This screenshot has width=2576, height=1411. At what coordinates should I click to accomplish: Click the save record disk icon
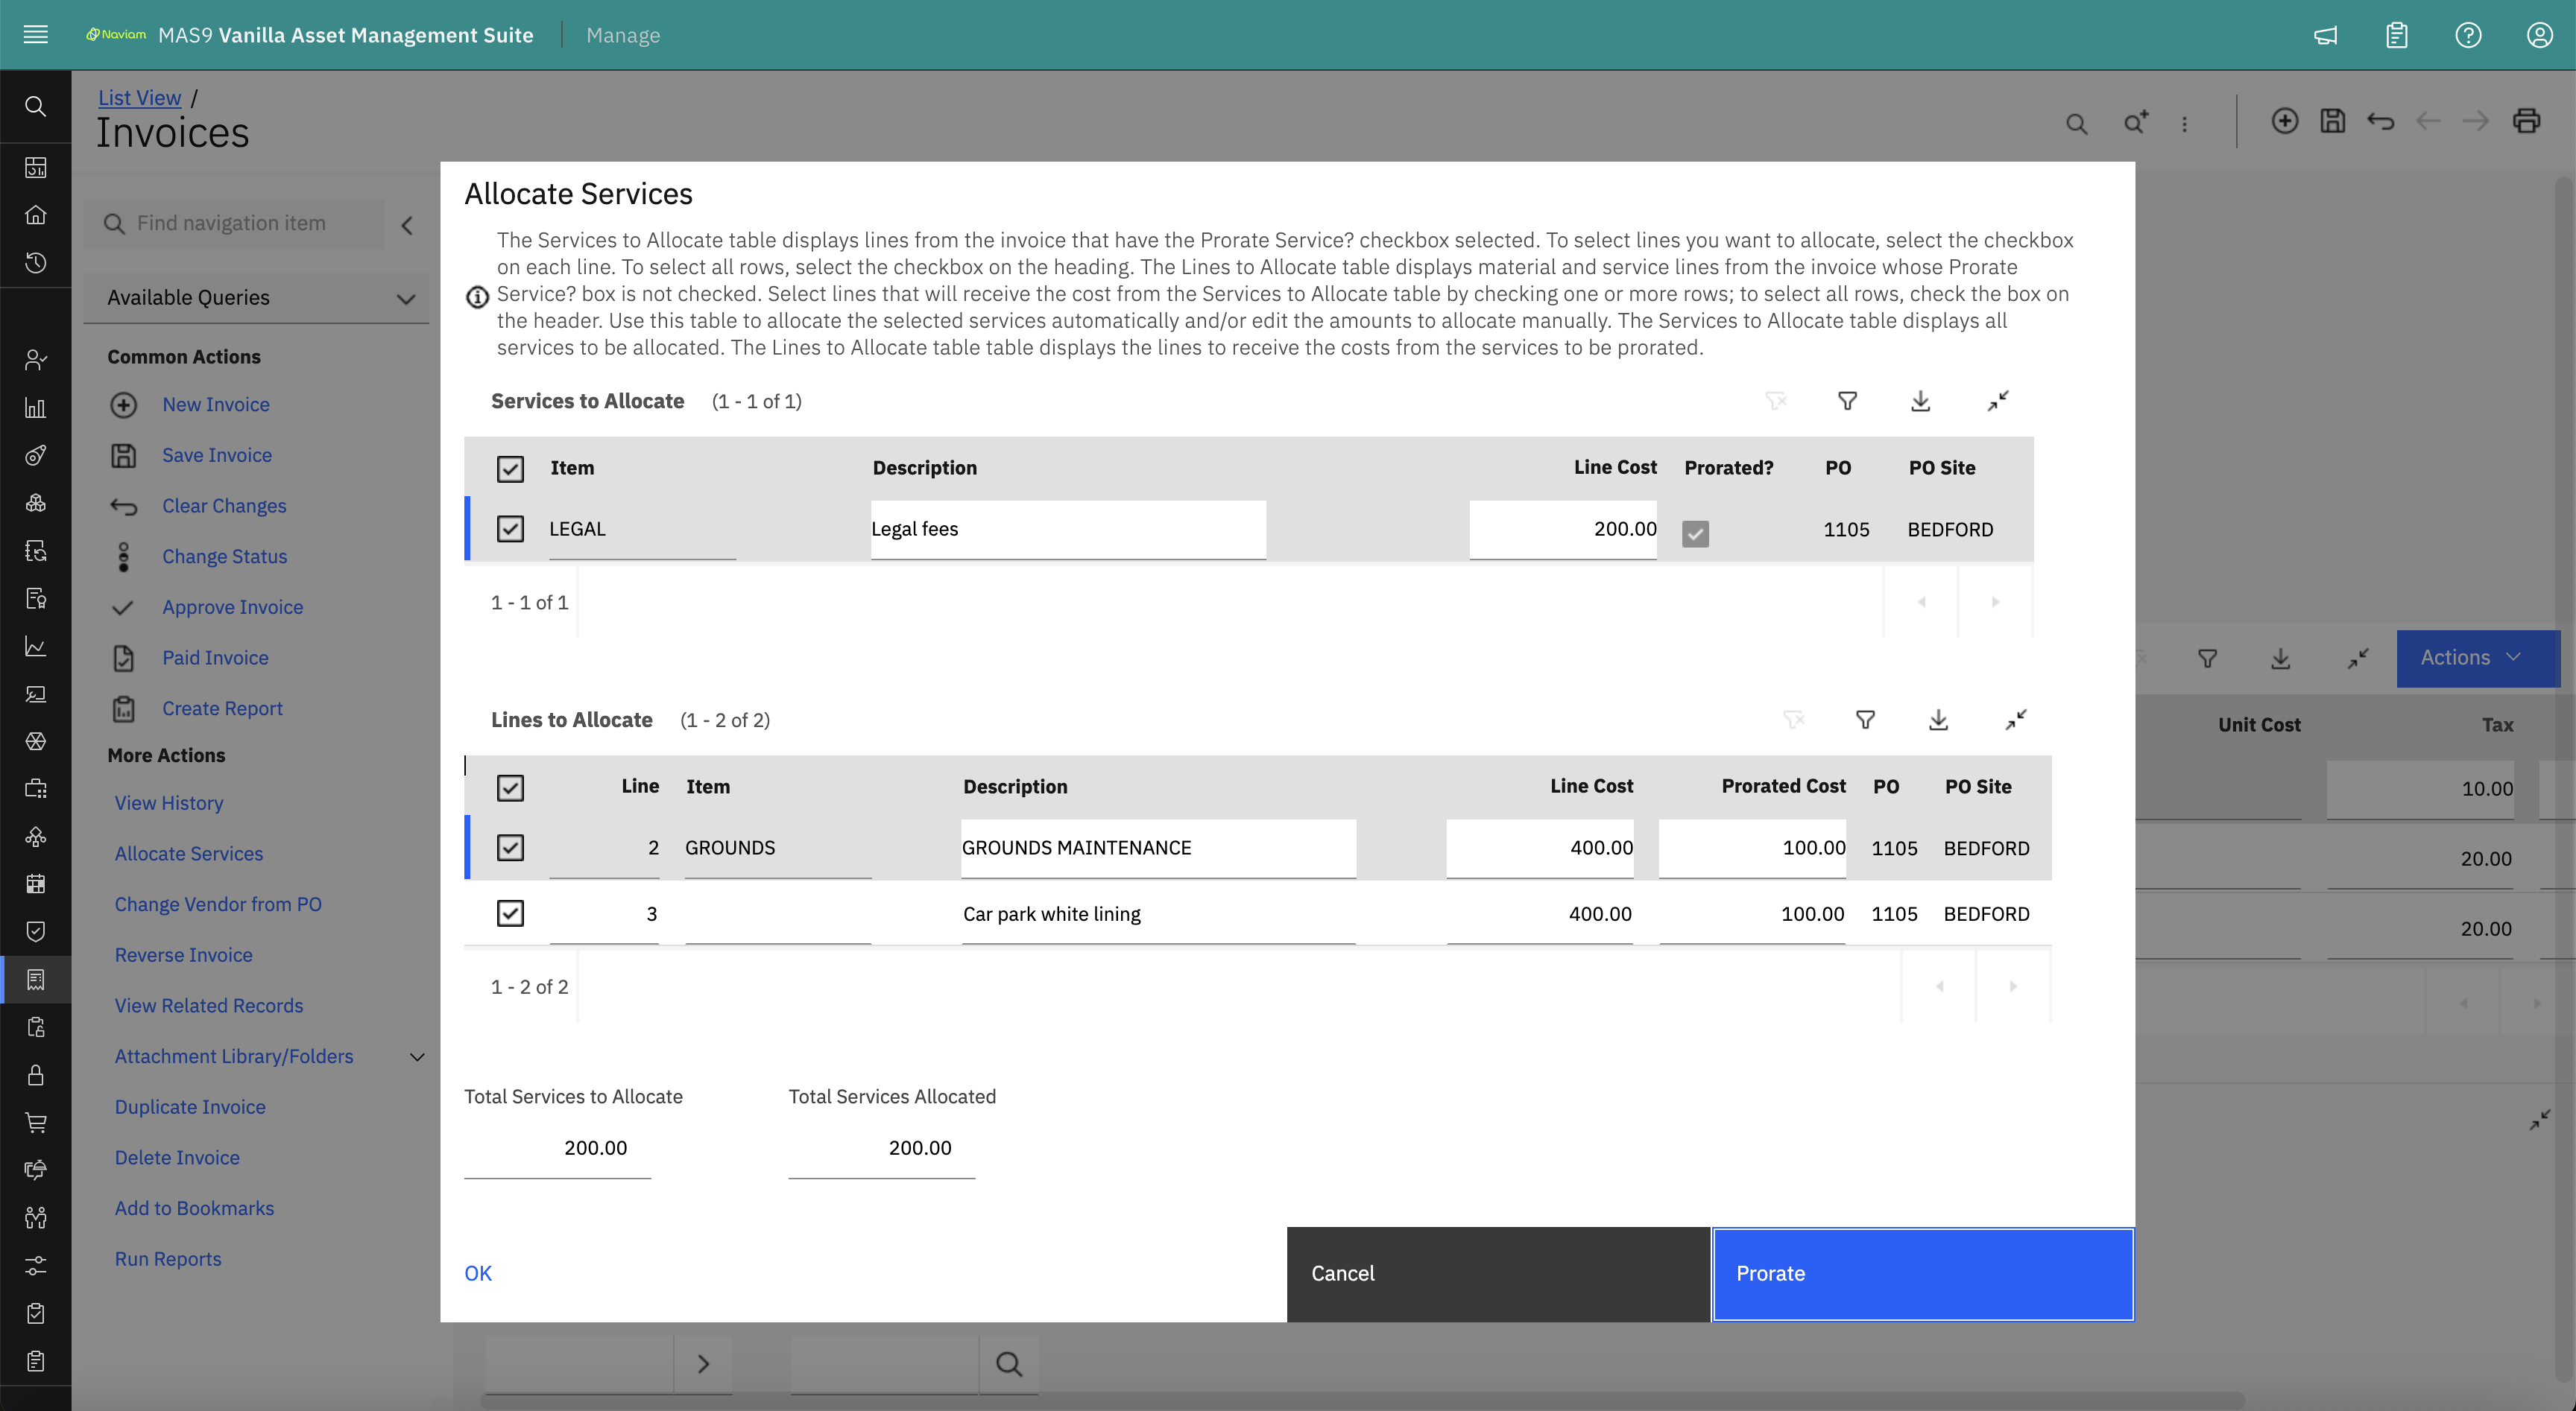pos(2332,122)
